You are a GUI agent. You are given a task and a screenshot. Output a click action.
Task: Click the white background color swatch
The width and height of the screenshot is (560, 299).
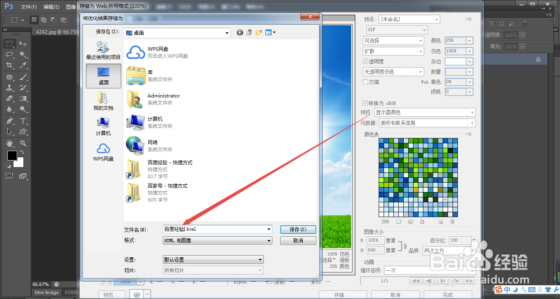click(21, 164)
